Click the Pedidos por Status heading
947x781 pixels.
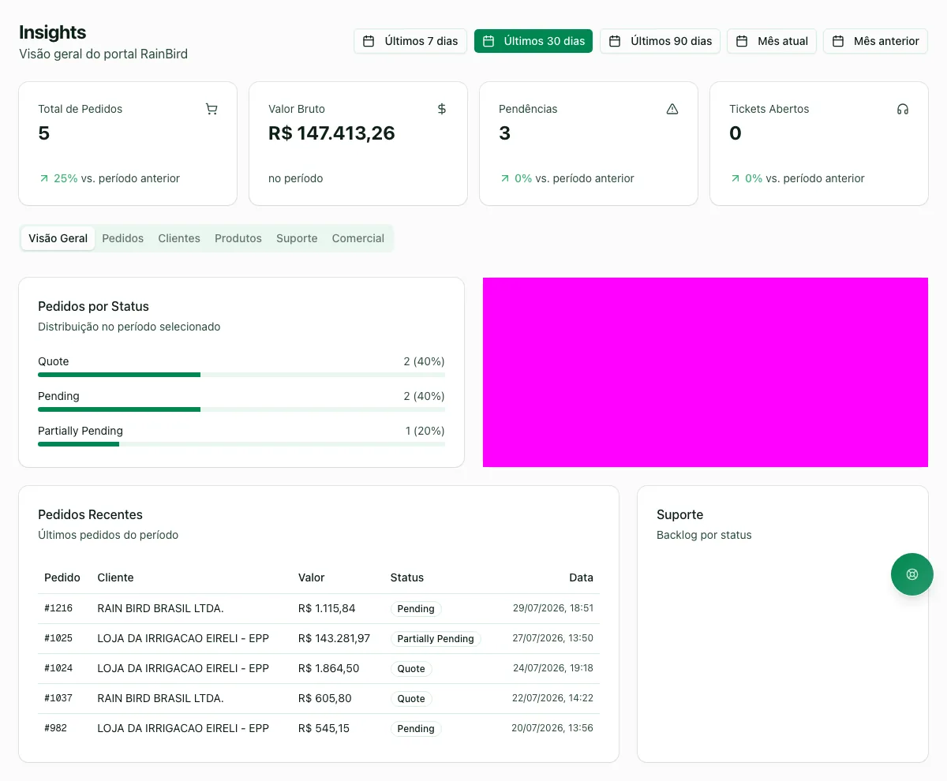[x=94, y=306]
